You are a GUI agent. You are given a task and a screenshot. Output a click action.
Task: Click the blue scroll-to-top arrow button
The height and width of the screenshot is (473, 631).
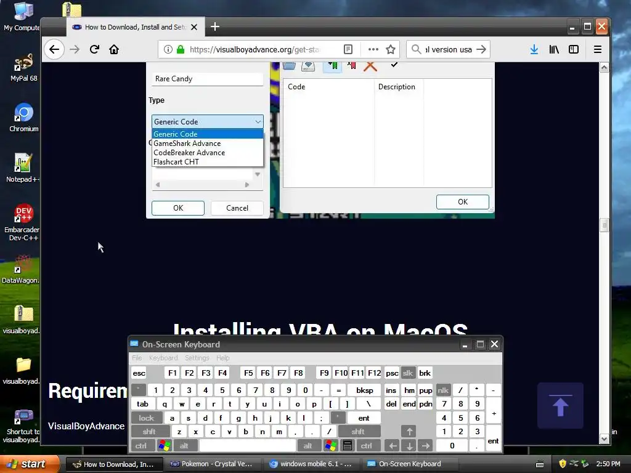pos(560,406)
